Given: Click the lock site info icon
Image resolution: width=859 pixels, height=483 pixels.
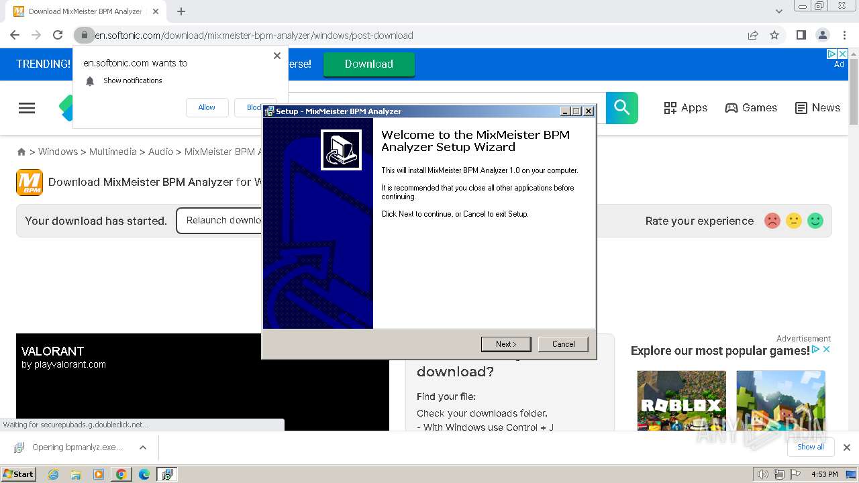Looking at the screenshot, I should pyautogui.click(x=84, y=35).
